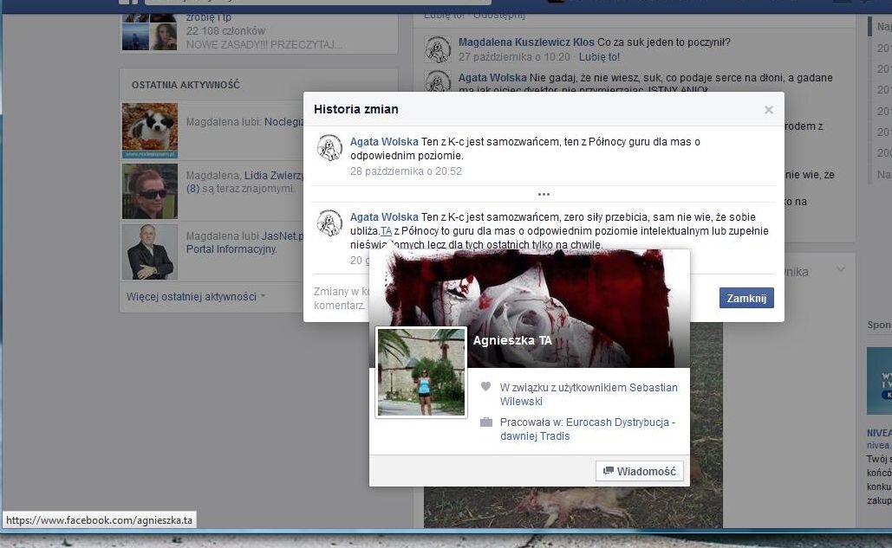This screenshot has height=548, width=892.
Task: Click avatar icon of first Agata Wolska revision
Action: coord(329,148)
